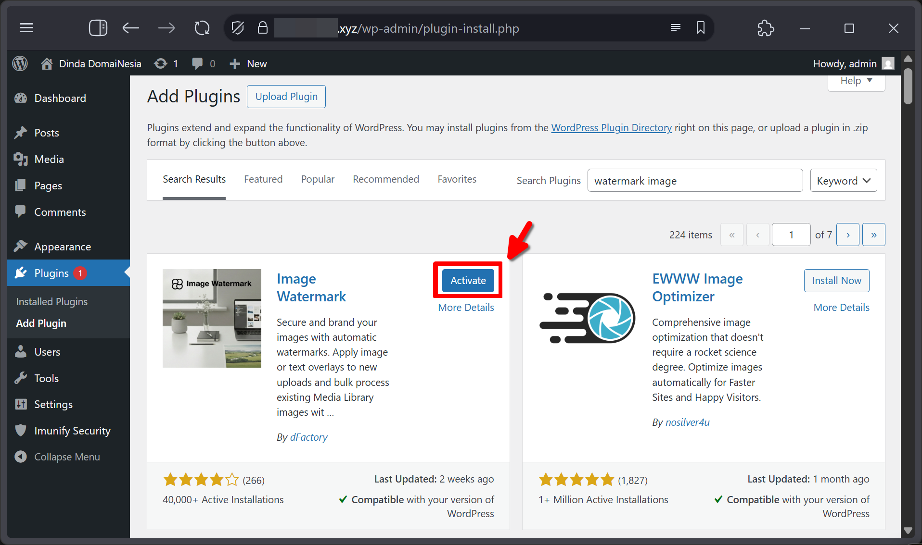The image size is (922, 545).
Task: Switch to the Popular tab
Action: coord(318,179)
